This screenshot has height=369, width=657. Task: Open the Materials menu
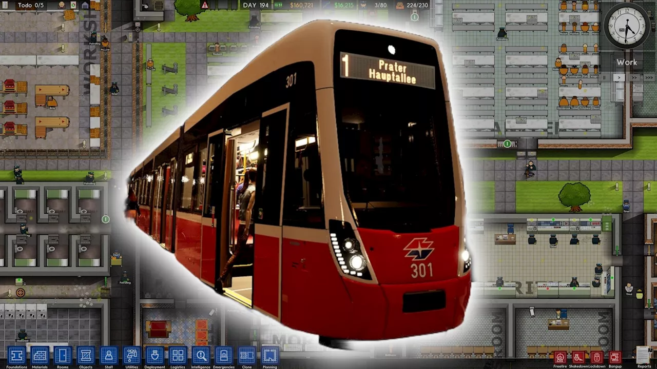(40, 355)
